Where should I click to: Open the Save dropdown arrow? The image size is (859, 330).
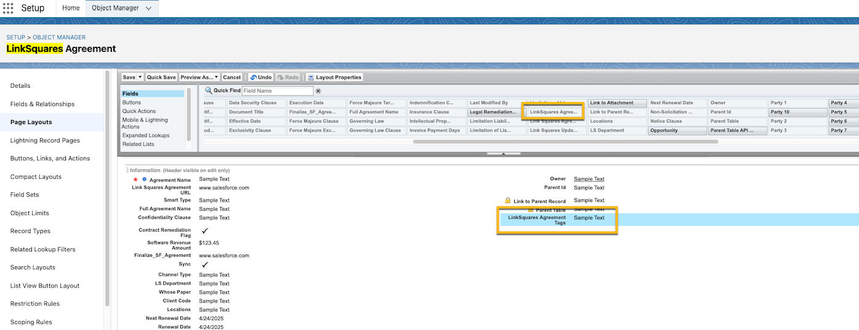[x=140, y=77]
